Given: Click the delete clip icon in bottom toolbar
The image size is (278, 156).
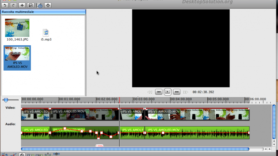Looking at the screenshot, I should (x=22, y=154).
